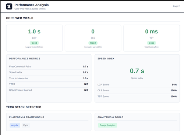Select the DOM Content Loaded row
The height and width of the screenshot is (135, 184).
coord(49,90)
